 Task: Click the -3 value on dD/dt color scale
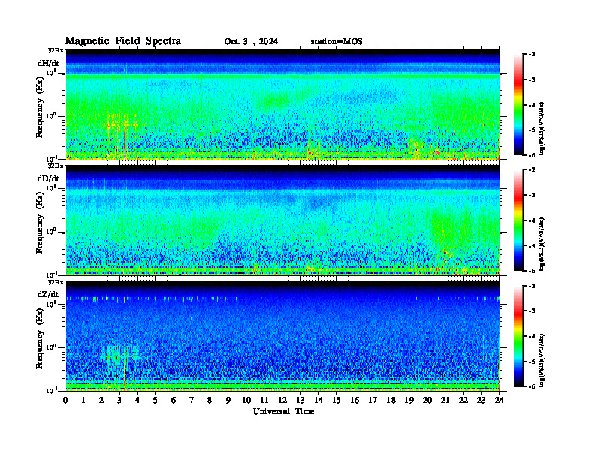point(532,196)
